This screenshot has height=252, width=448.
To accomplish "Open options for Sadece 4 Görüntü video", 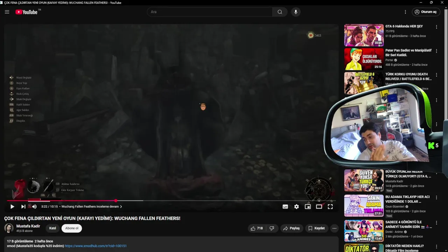I will (x=436, y=223).
